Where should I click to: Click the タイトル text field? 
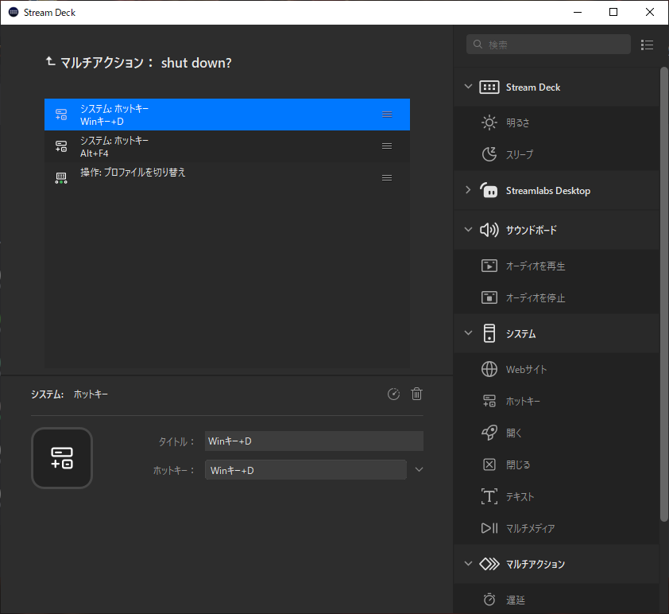[x=313, y=441]
